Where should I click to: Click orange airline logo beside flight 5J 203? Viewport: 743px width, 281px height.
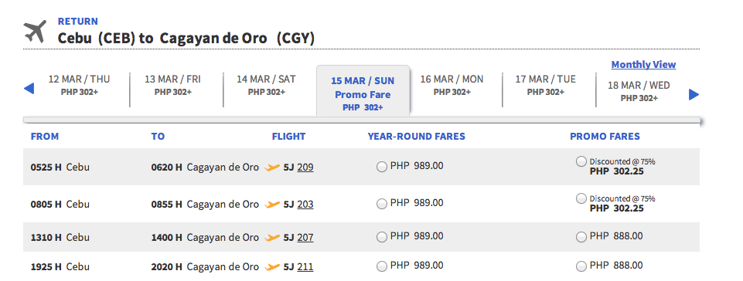point(272,205)
